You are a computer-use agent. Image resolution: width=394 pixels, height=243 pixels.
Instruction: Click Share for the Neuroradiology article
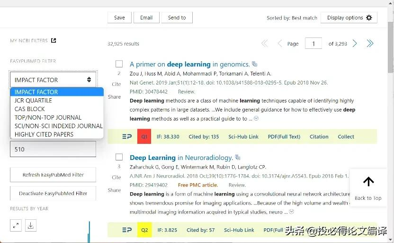click(114, 190)
